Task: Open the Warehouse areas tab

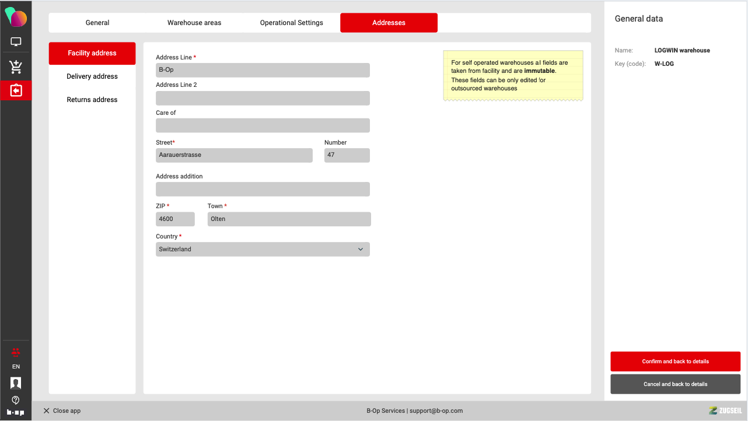Action: [x=194, y=23]
